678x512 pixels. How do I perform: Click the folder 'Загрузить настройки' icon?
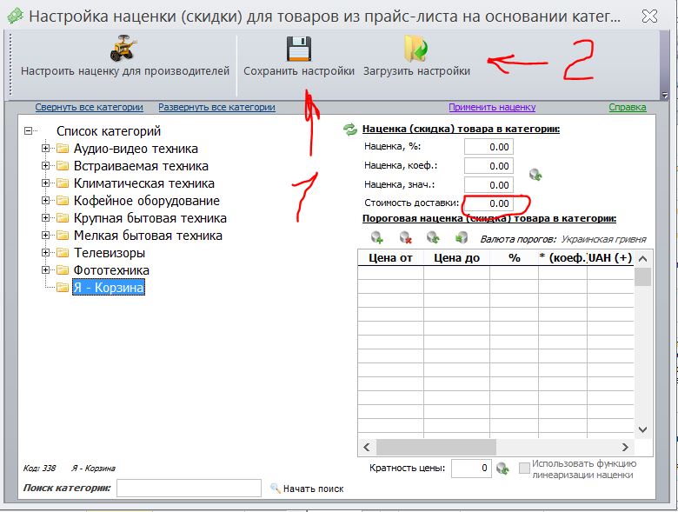coord(416,49)
